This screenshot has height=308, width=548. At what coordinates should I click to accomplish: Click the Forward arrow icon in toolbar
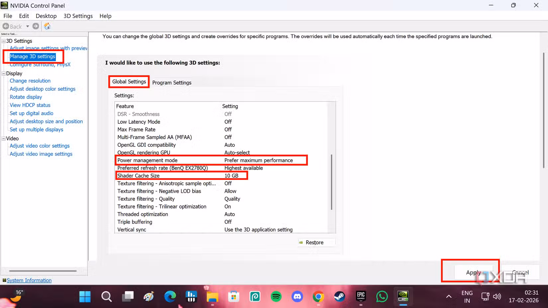36,26
